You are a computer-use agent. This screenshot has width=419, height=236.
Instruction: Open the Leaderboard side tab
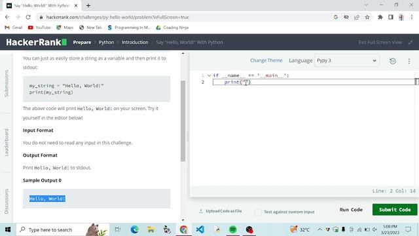coord(7,142)
